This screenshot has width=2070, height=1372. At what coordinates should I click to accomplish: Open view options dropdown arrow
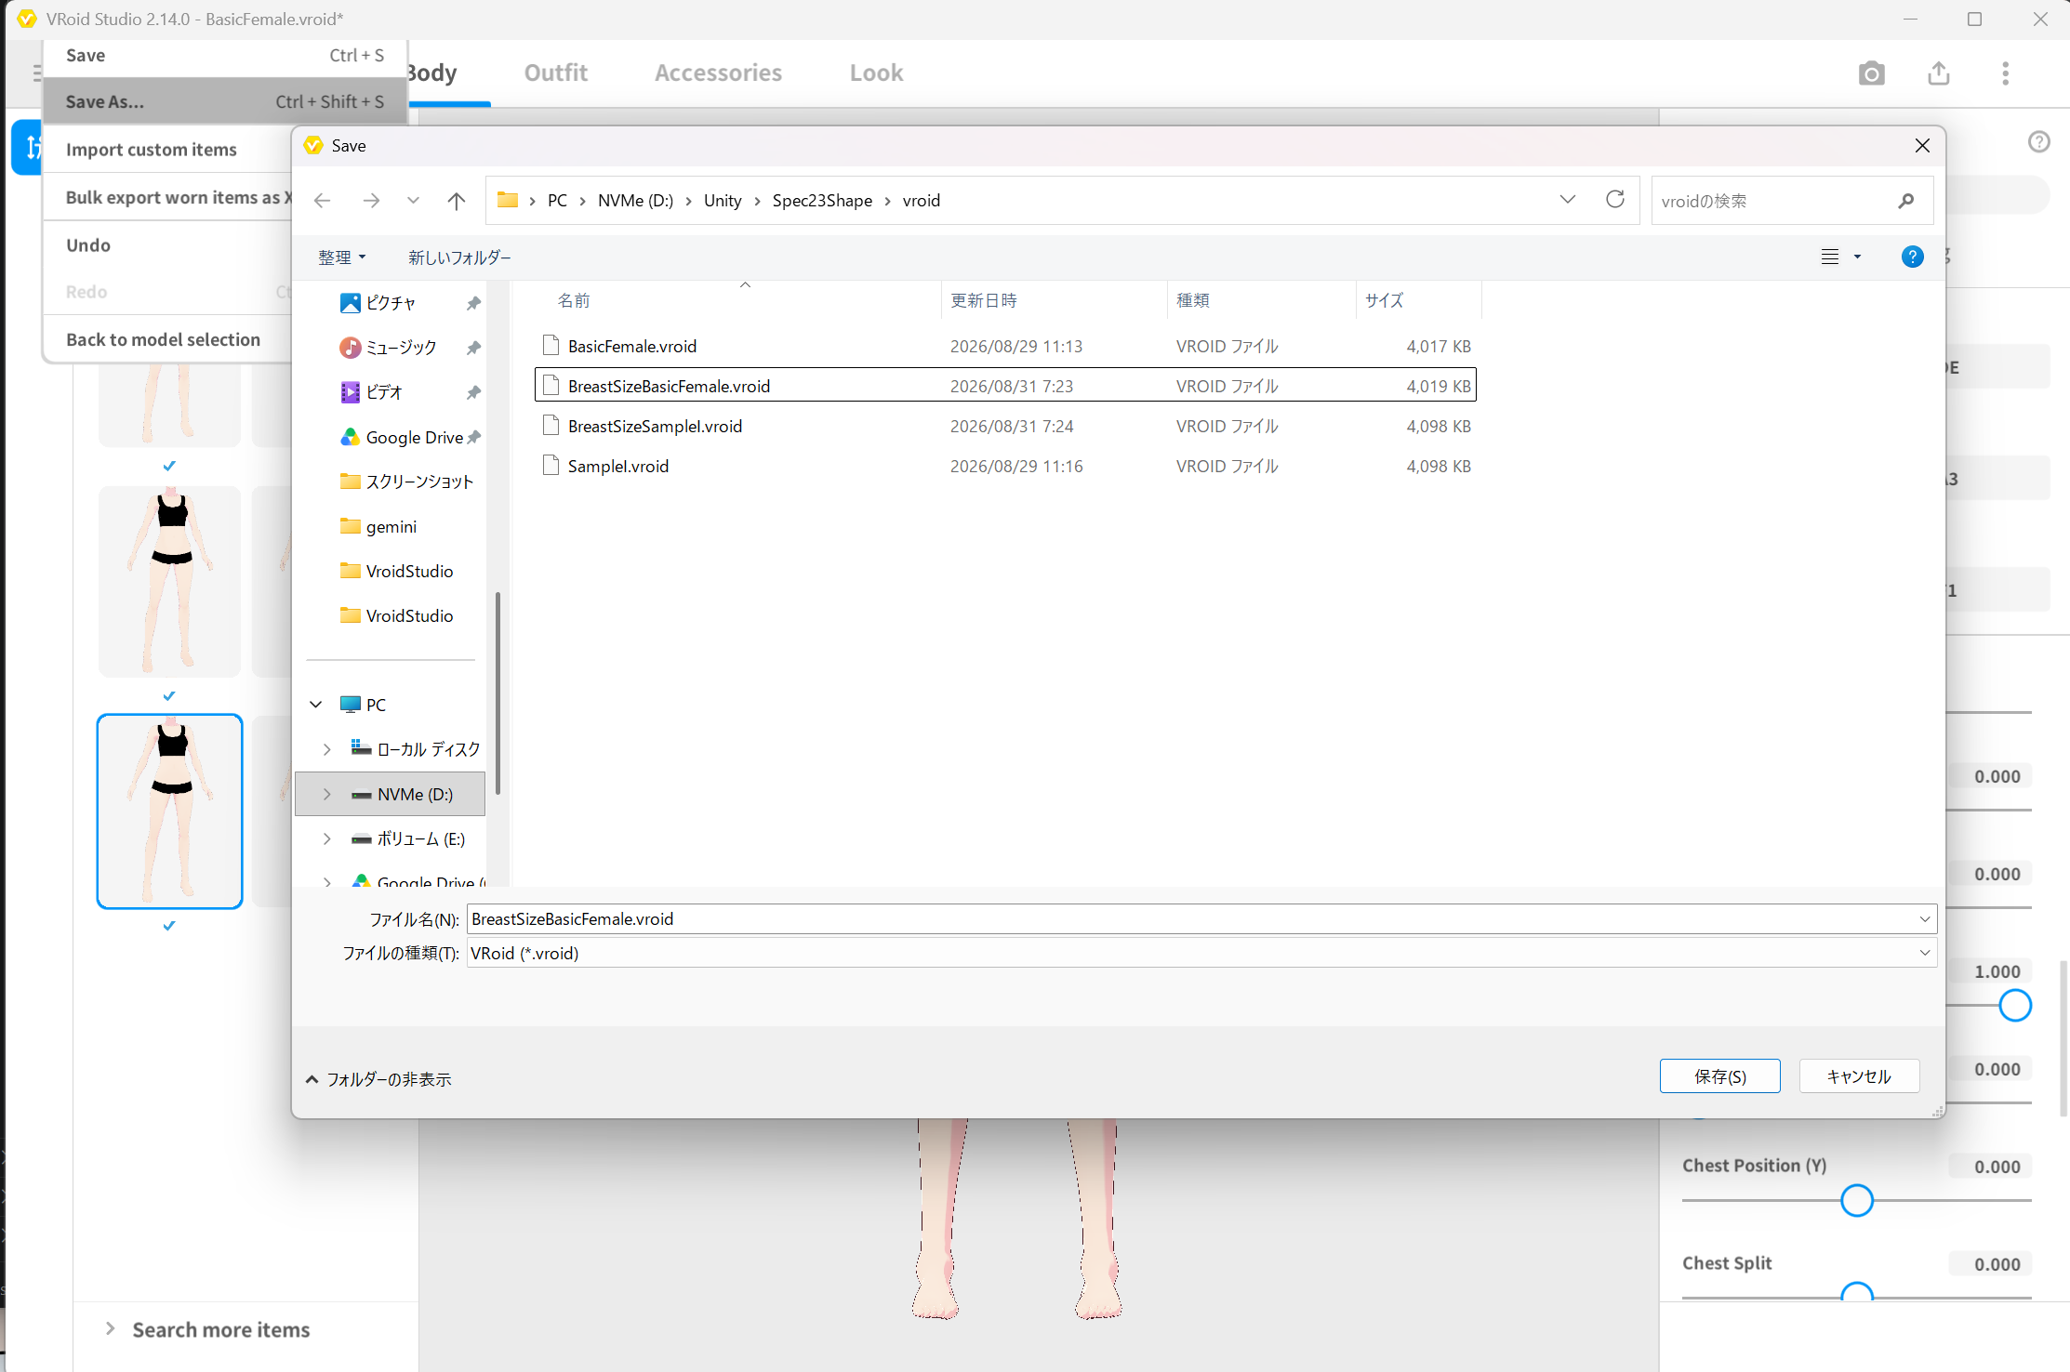coord(1857,257)
